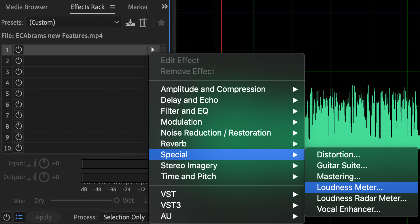Save effects rack preset icon
This screenshot has width=420, height=224.
pyautogui.click(x=130, y=22)
